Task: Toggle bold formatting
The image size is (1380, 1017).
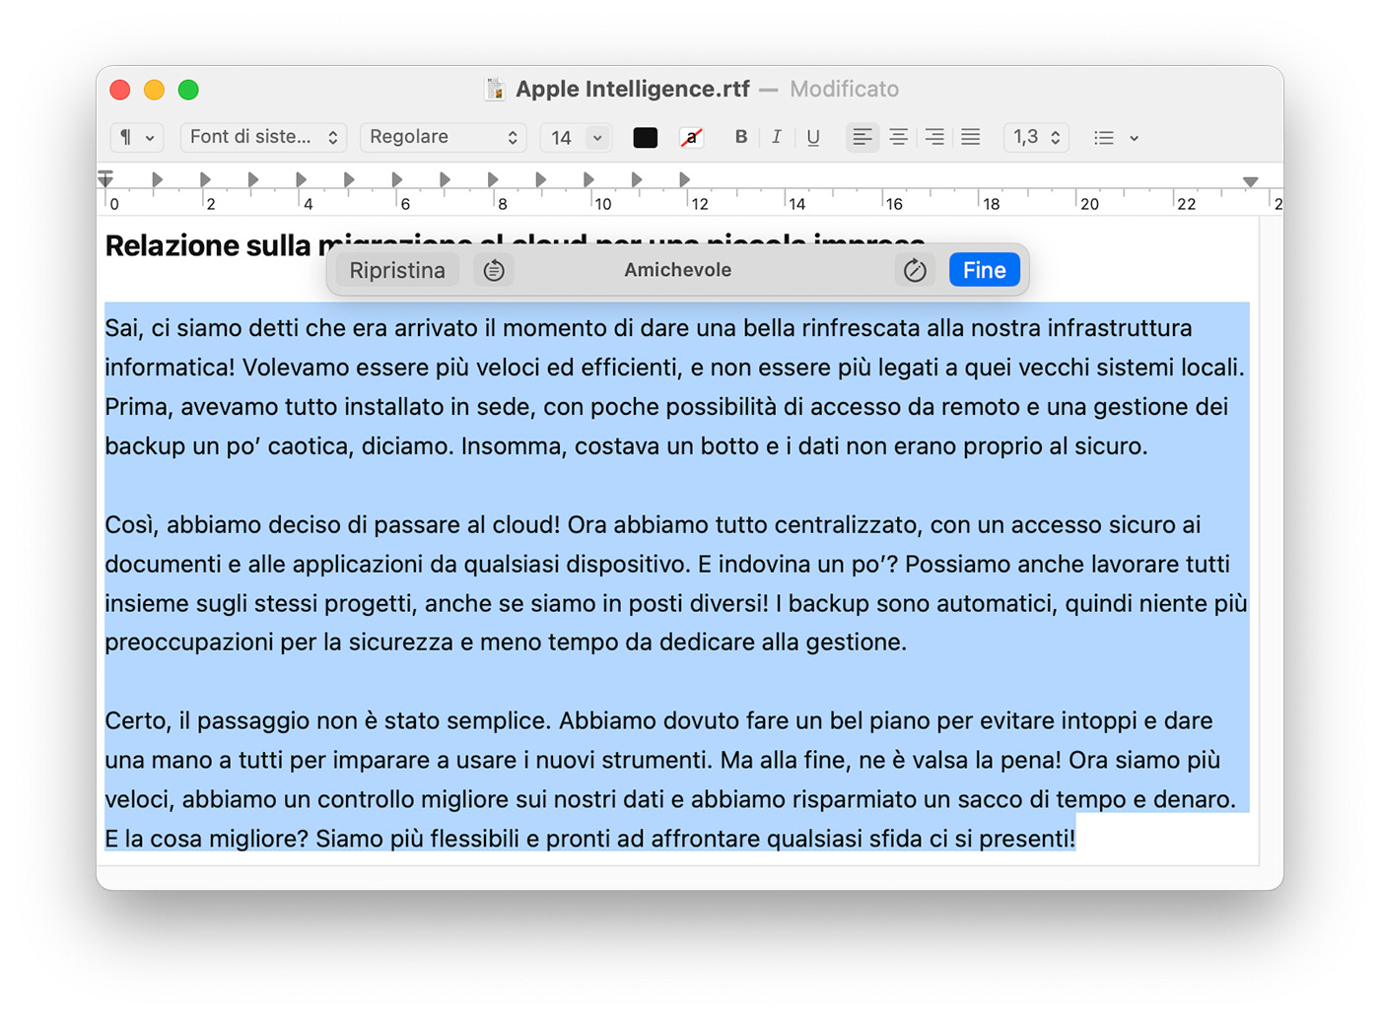Action: pos(740,137)
